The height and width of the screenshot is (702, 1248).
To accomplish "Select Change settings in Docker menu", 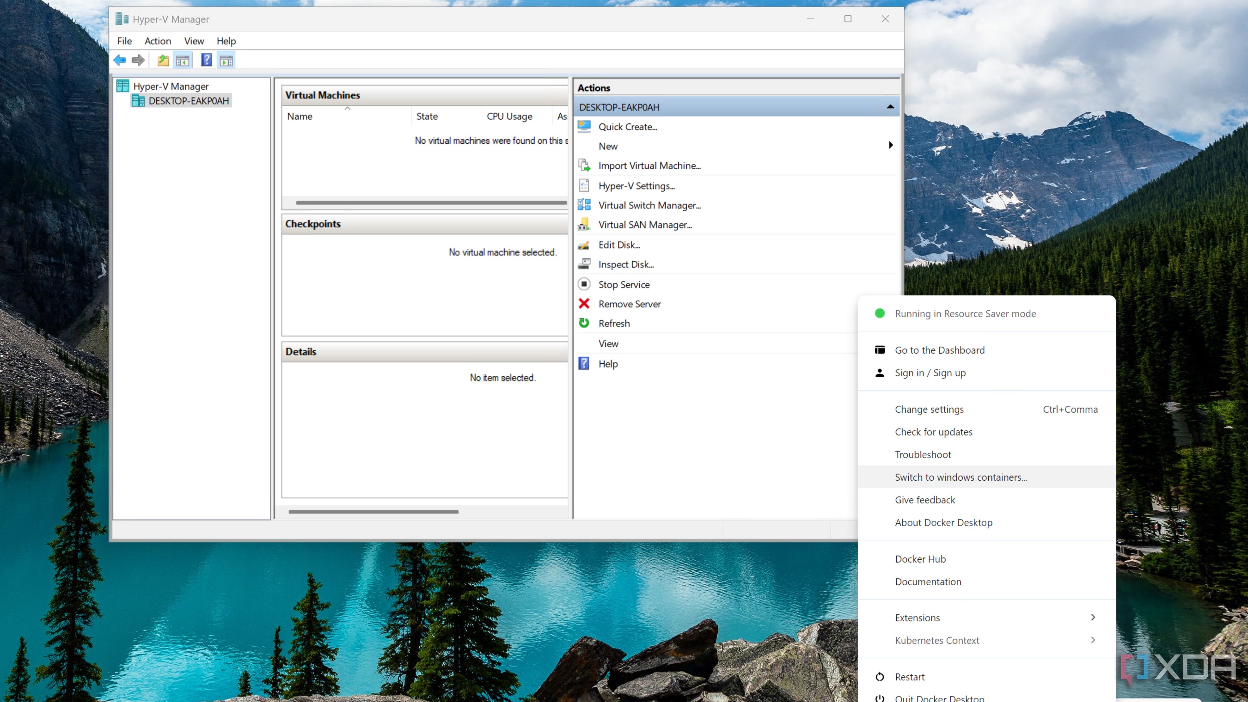I will (986, 409).
